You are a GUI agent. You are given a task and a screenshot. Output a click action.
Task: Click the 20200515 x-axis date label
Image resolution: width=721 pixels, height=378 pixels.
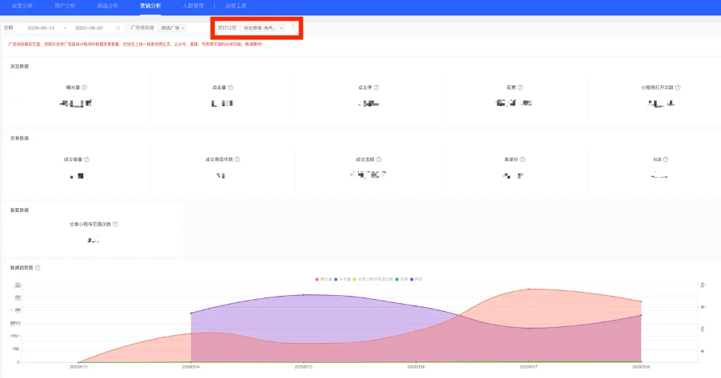pyautogui.click(x=304, y=367)
